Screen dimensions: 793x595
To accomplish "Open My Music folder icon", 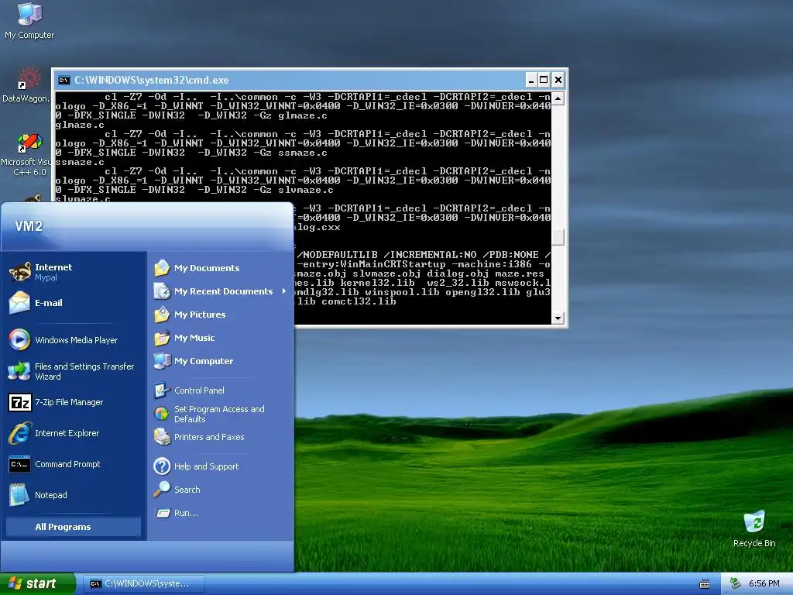I will pyautogui.click(x=162, y=338).
